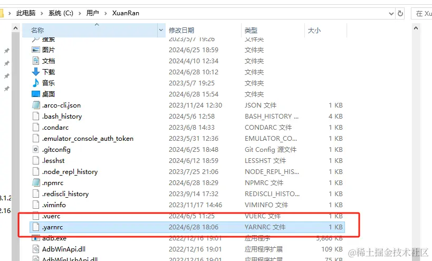432x261 pixels.
Task: Sort by 大小 column header
Action: coord(325,30)
